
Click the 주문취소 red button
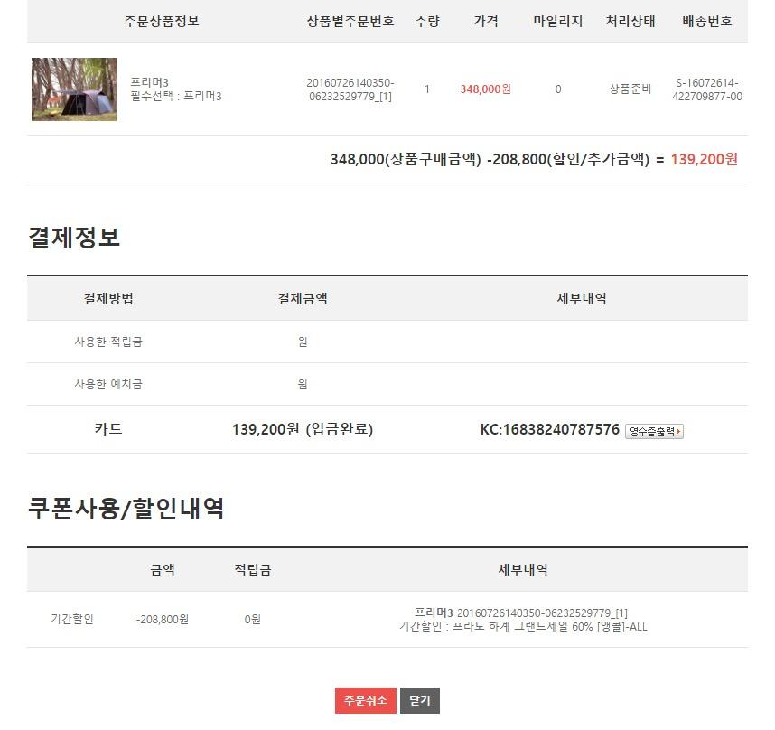pos(365,700)
